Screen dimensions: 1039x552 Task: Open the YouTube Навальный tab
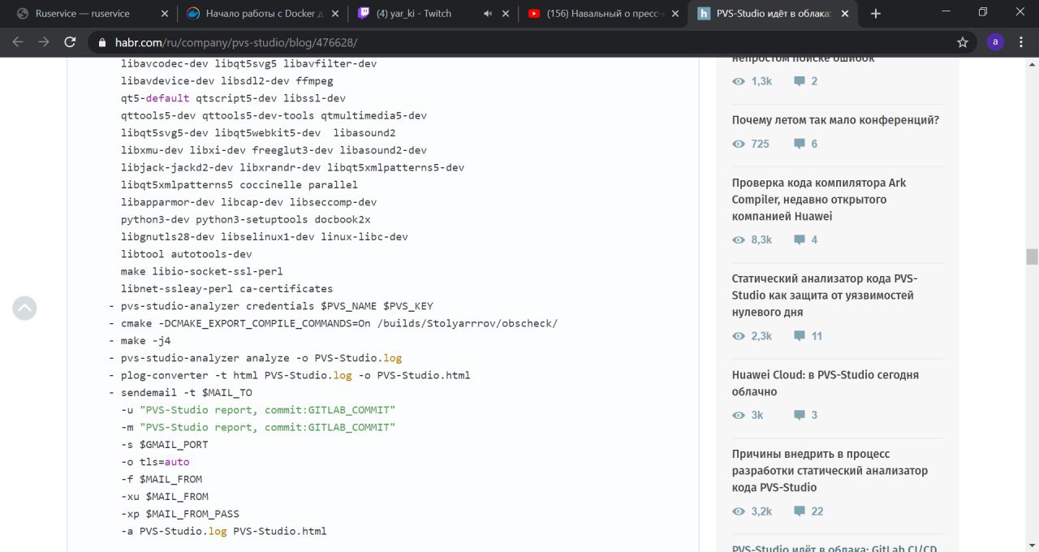click(595, 14)
